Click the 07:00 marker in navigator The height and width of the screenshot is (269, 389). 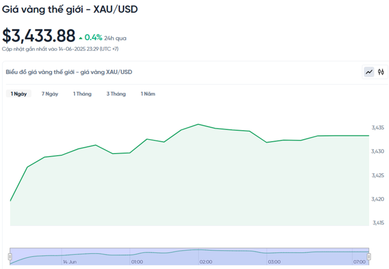coord(359,262)
